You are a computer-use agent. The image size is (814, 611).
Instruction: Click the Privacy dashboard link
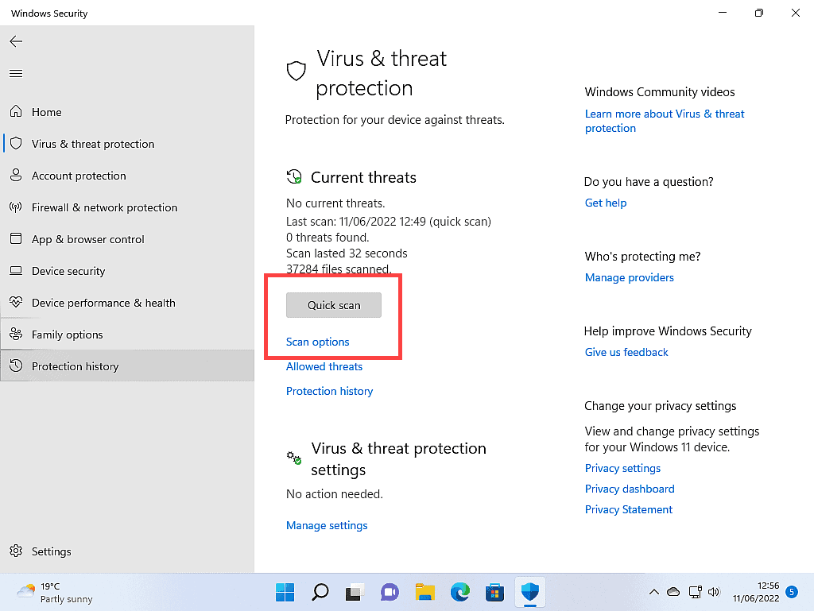(x=630, y=489)
